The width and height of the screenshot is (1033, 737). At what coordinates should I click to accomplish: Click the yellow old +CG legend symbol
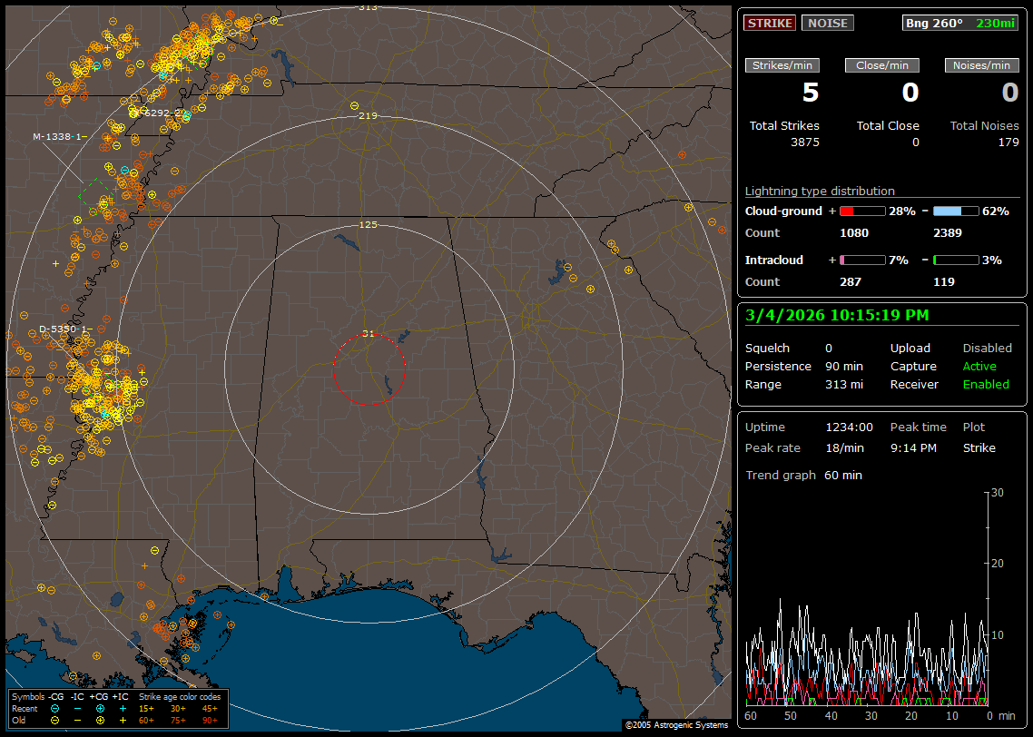click(x=99, y=720)
